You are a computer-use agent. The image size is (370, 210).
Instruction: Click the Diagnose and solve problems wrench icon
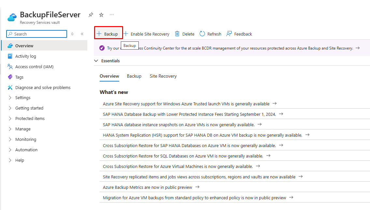pyautogui.click(x=10, y=87)
